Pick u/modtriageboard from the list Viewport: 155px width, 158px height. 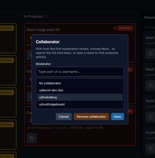(x=80, y=104)
